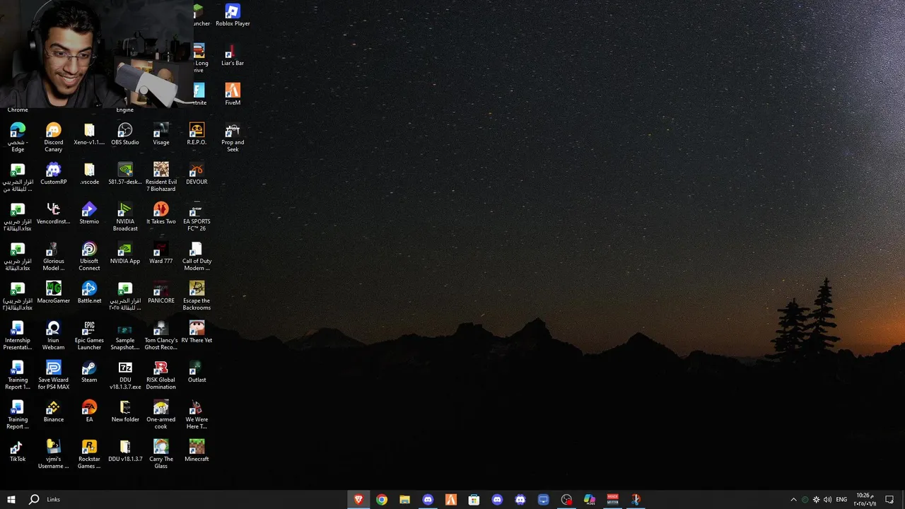Select the Glorious Model desktop icon

pos(54,257)
